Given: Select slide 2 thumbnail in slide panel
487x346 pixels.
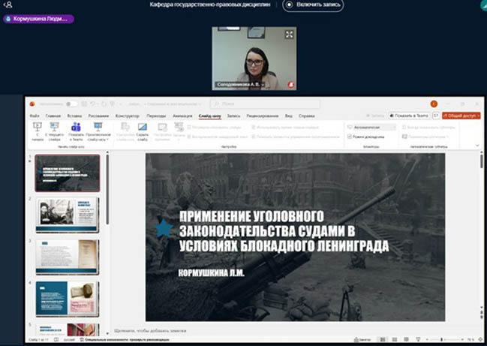Looking at the screenshot, I should pyautogui.click(x=67, y=215).
